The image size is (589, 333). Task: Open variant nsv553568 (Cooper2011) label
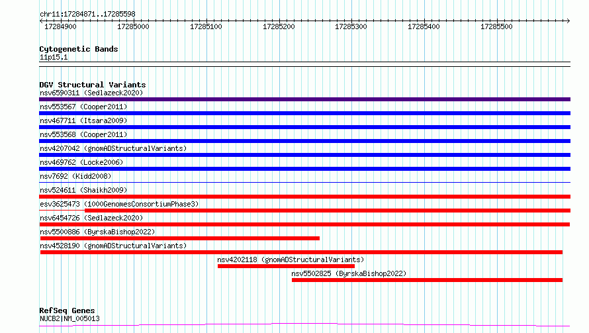tap(83, 134)
